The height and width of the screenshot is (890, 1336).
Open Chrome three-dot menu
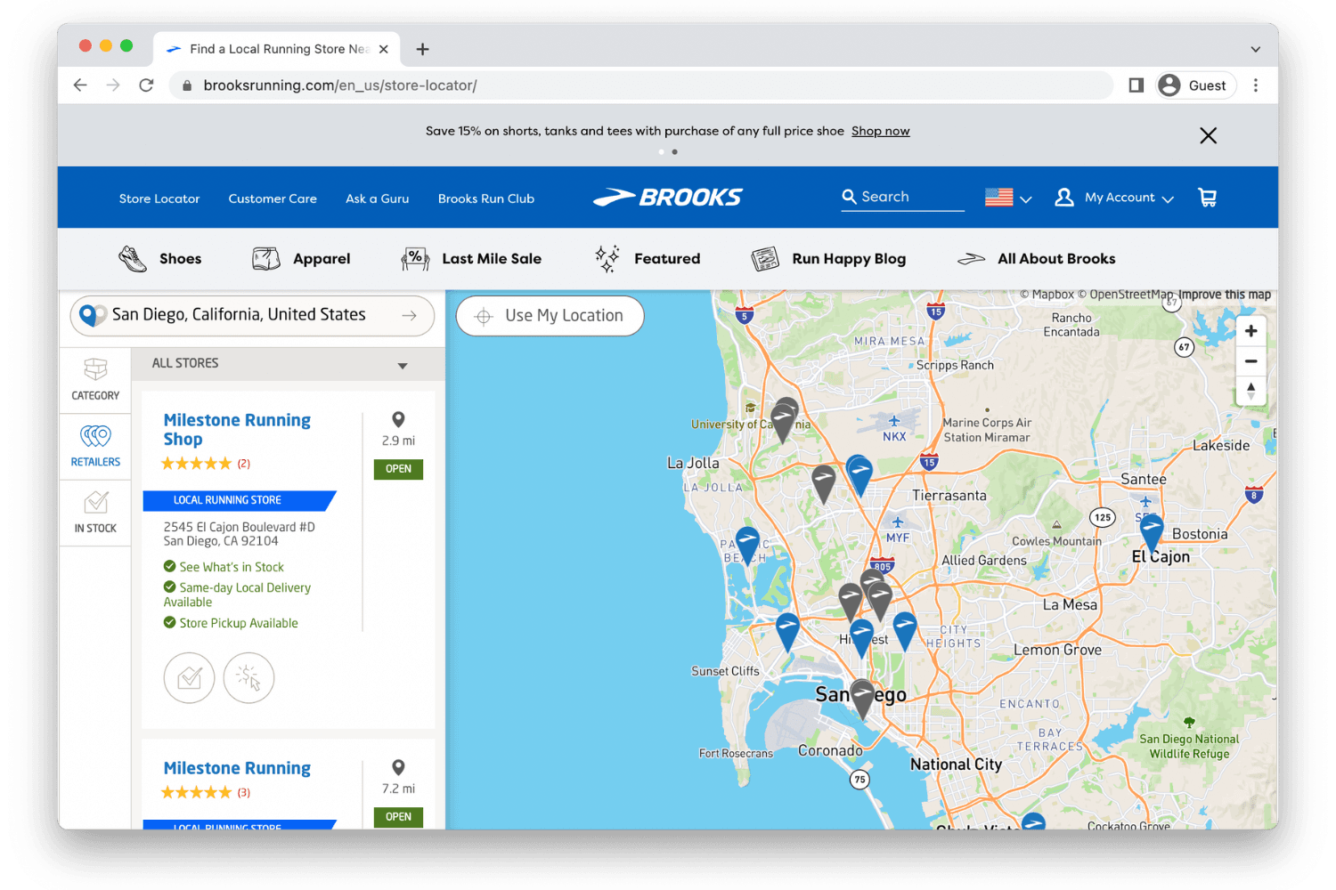[x=1256, y=85]
